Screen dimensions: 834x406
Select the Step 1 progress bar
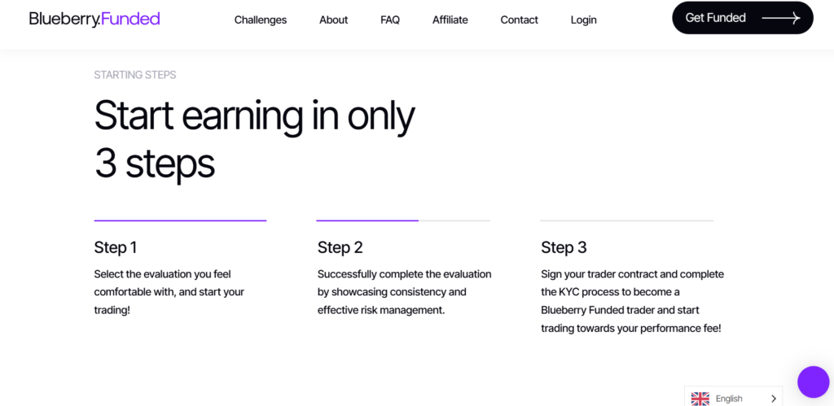click(x=180, y=220)
